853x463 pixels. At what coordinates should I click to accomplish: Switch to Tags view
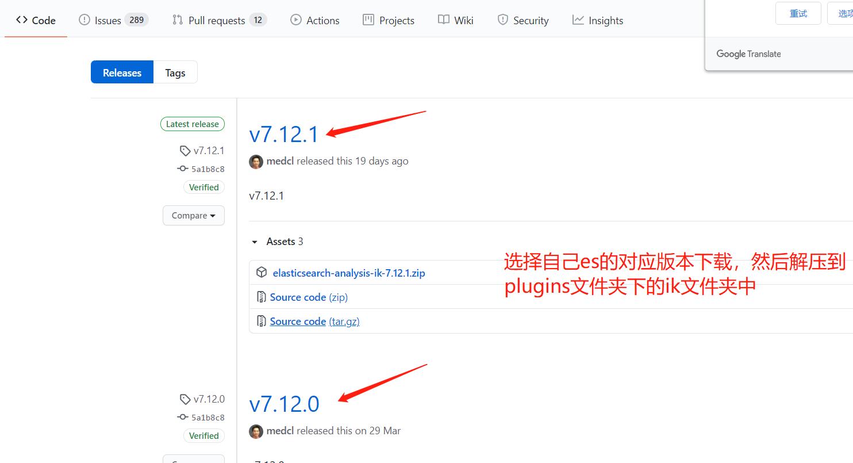(175, 72)
